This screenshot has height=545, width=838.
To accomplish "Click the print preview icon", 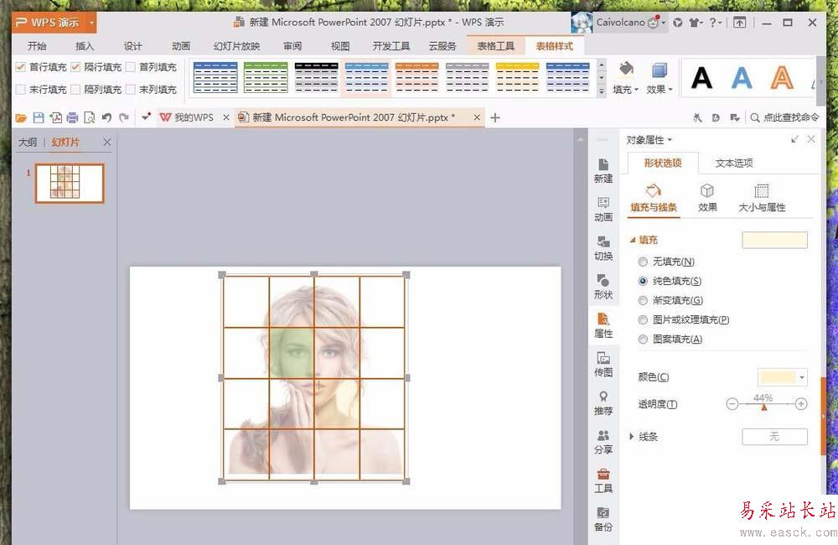I will 90,117.
